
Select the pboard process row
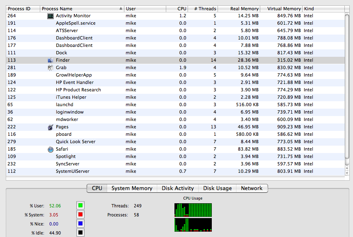[x=175, y=134]
